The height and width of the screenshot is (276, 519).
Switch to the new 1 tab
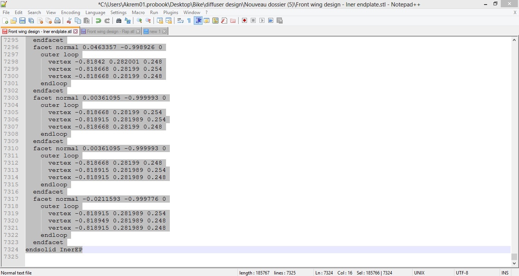[x=155, y=32]
